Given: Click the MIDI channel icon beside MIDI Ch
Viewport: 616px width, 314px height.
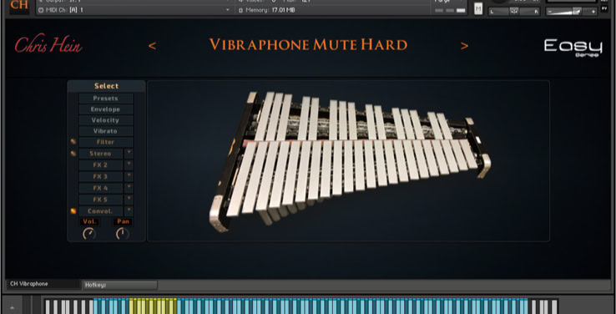Looking at the screenshot, I should pos(41,10).
